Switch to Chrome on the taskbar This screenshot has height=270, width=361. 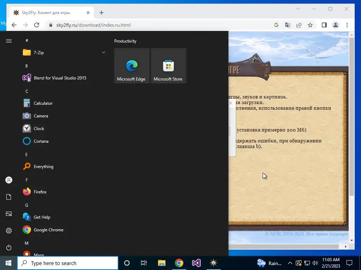coord(179,263)
